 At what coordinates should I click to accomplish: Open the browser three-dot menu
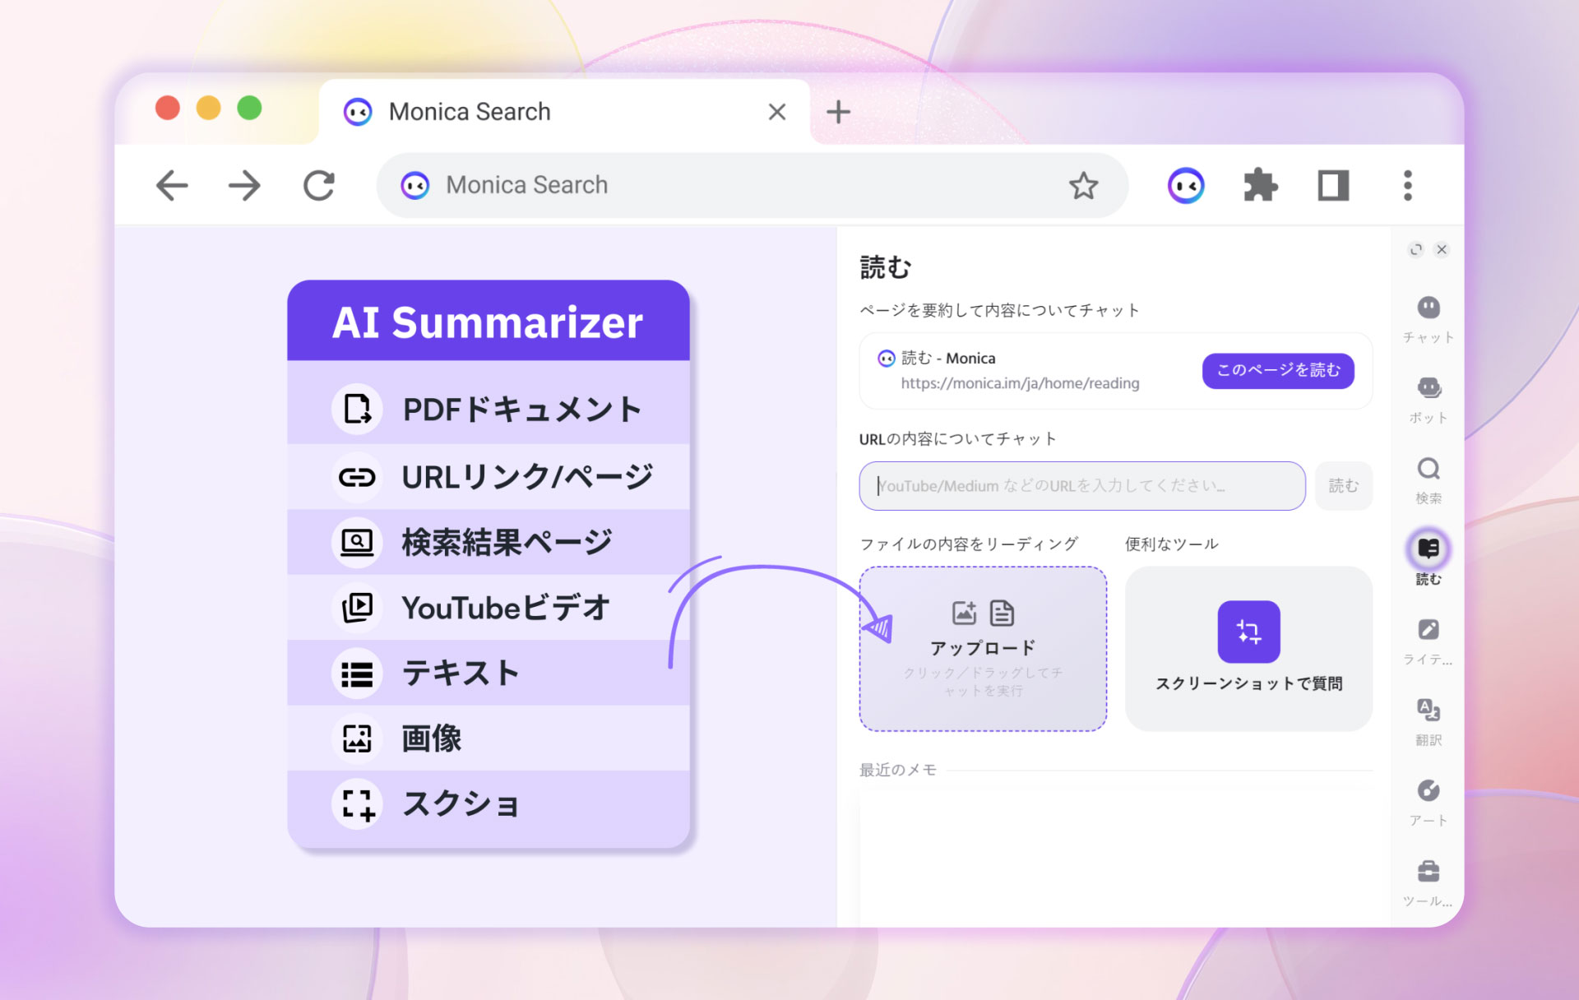tap(1407, 186)
